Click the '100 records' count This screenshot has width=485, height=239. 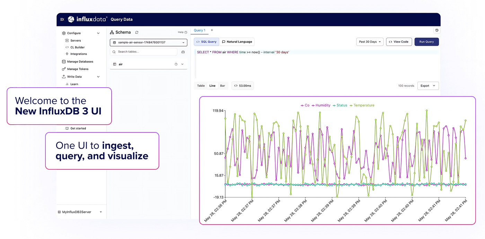click(406, 86)
